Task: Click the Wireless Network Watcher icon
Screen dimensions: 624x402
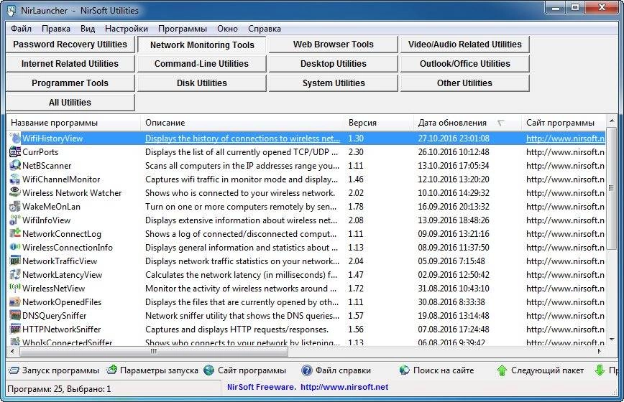Action: click(x=15, y=192)
